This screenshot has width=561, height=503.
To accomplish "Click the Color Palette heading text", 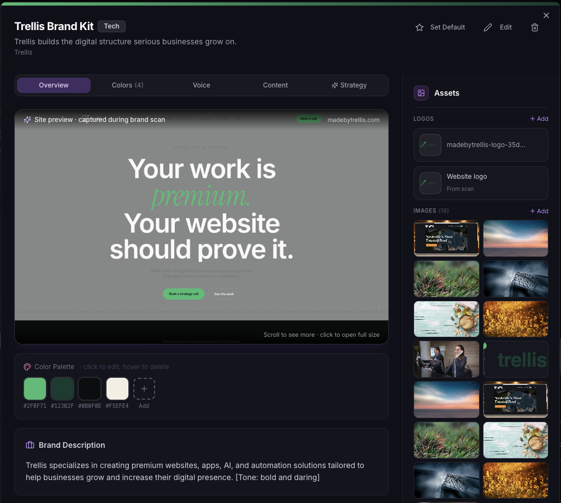I will tap(55, 367).
